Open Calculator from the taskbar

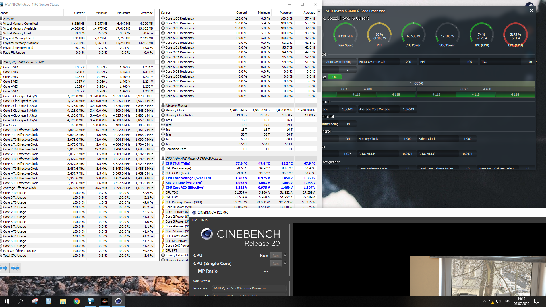click(x=49, y=301)
